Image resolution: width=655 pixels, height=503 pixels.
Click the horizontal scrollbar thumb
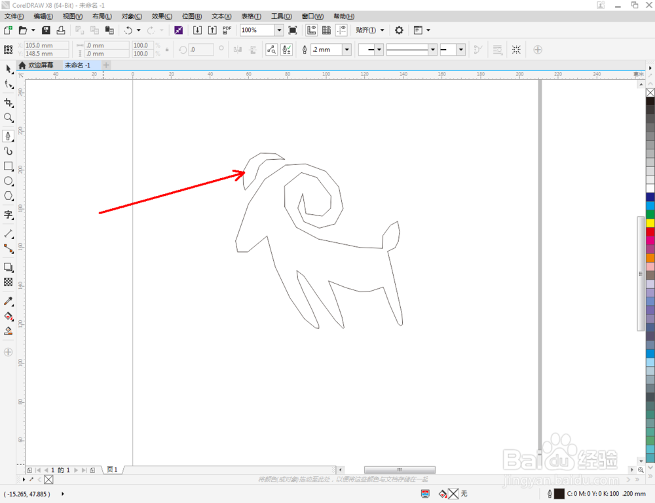click(x=400, y=470)
